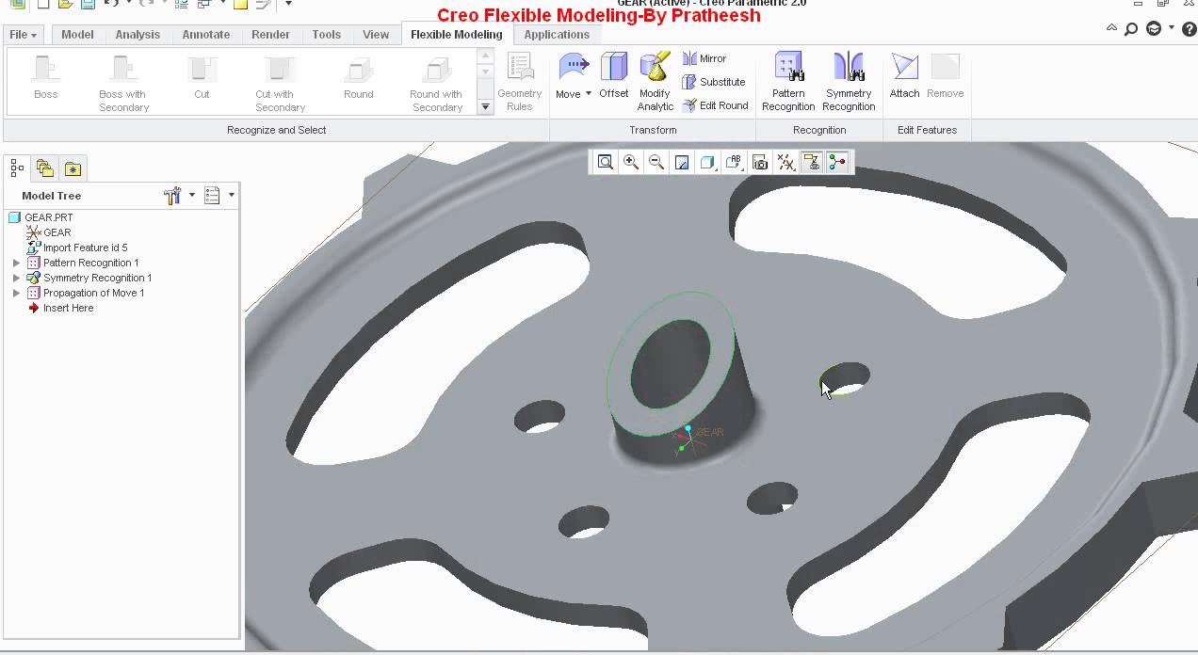
Task: Select Cut with Secondary rule
Action: click(x=280, y=84)
